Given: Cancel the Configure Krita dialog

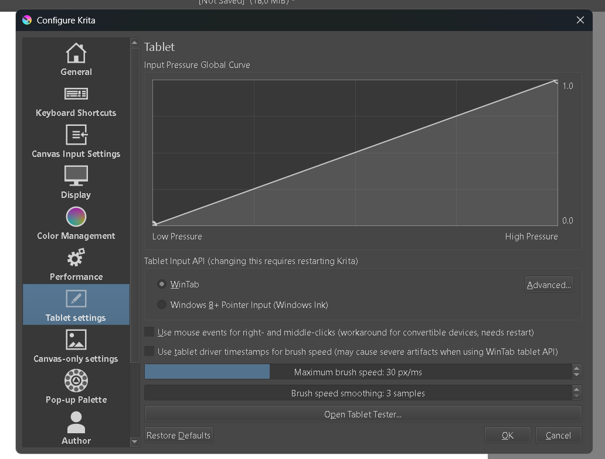Looking at the screenshot, I should pyautogui.click(x=558, y=435).
